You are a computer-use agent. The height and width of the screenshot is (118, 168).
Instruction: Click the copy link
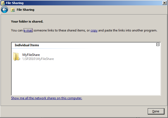coord(94,30)
